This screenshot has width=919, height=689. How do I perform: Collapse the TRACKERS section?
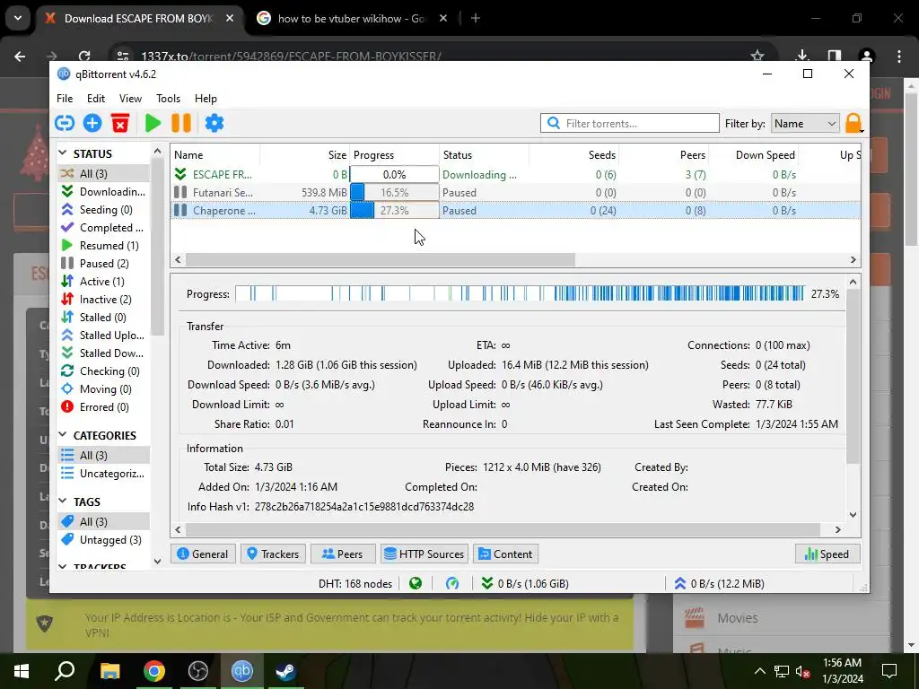coord(64,567)
